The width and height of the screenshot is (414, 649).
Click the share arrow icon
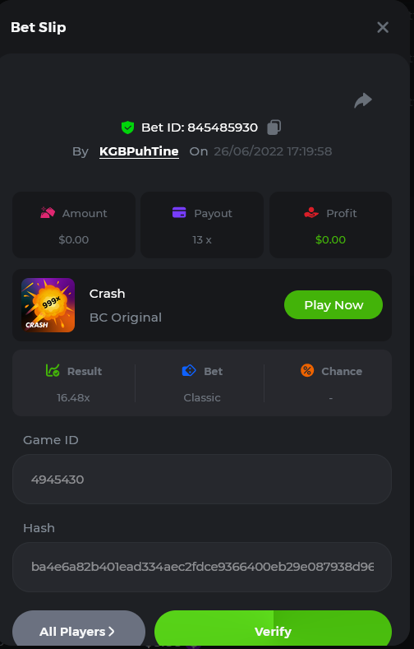pos(363,100)
